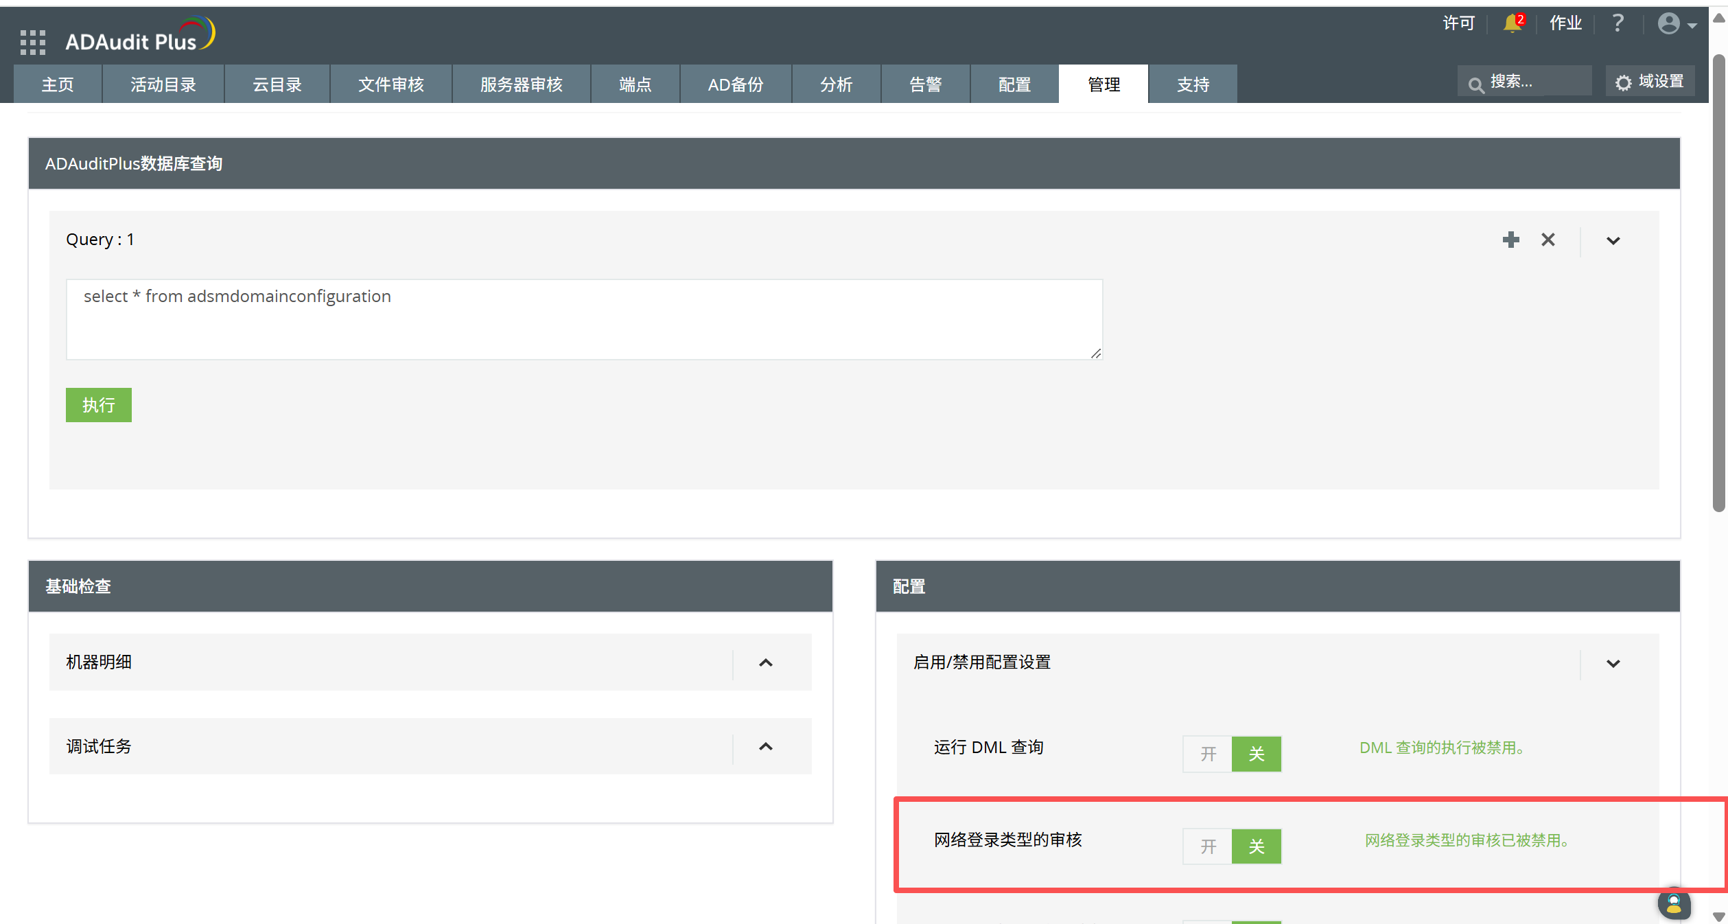Remove Query 1 with the X icon
Screen dimensions: 1728x924
tap(1548, 240)
